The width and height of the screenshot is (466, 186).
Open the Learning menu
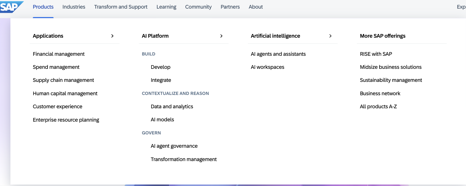pos(166,7)
